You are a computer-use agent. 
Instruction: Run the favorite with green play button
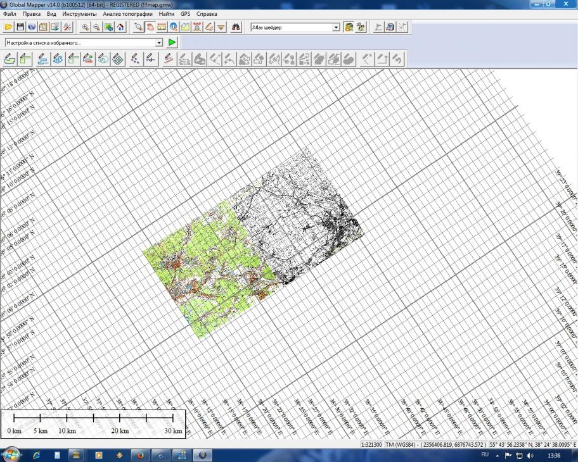coord(172,42)
